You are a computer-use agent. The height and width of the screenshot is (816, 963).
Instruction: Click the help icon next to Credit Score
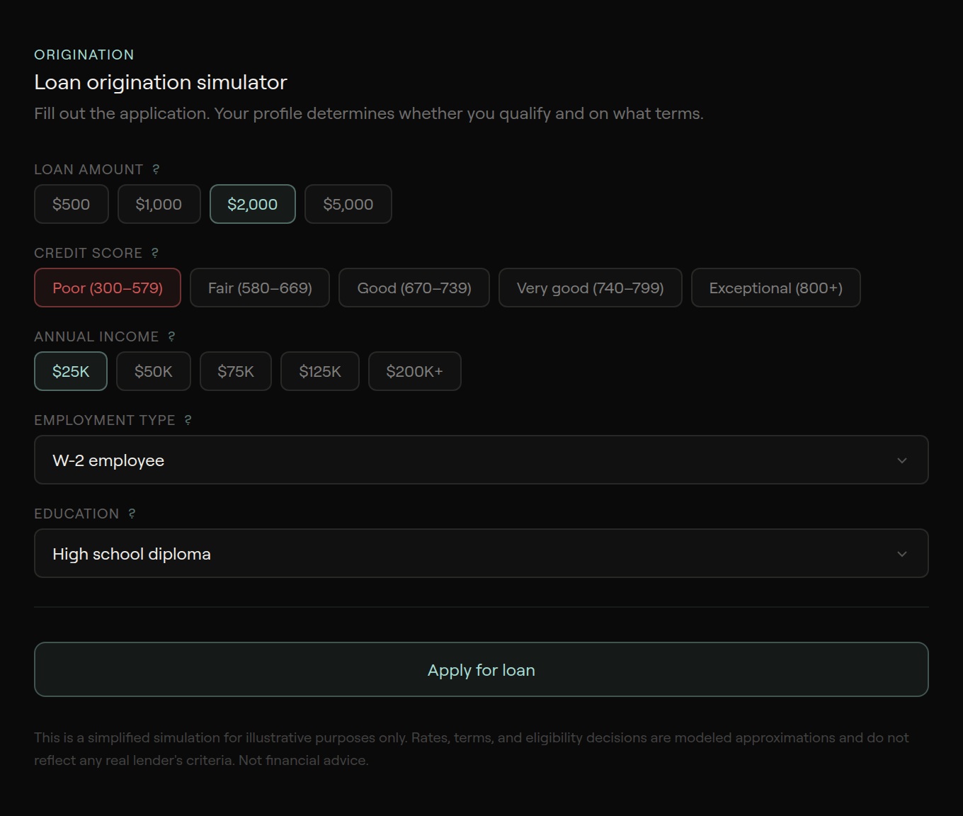point(154,253)
